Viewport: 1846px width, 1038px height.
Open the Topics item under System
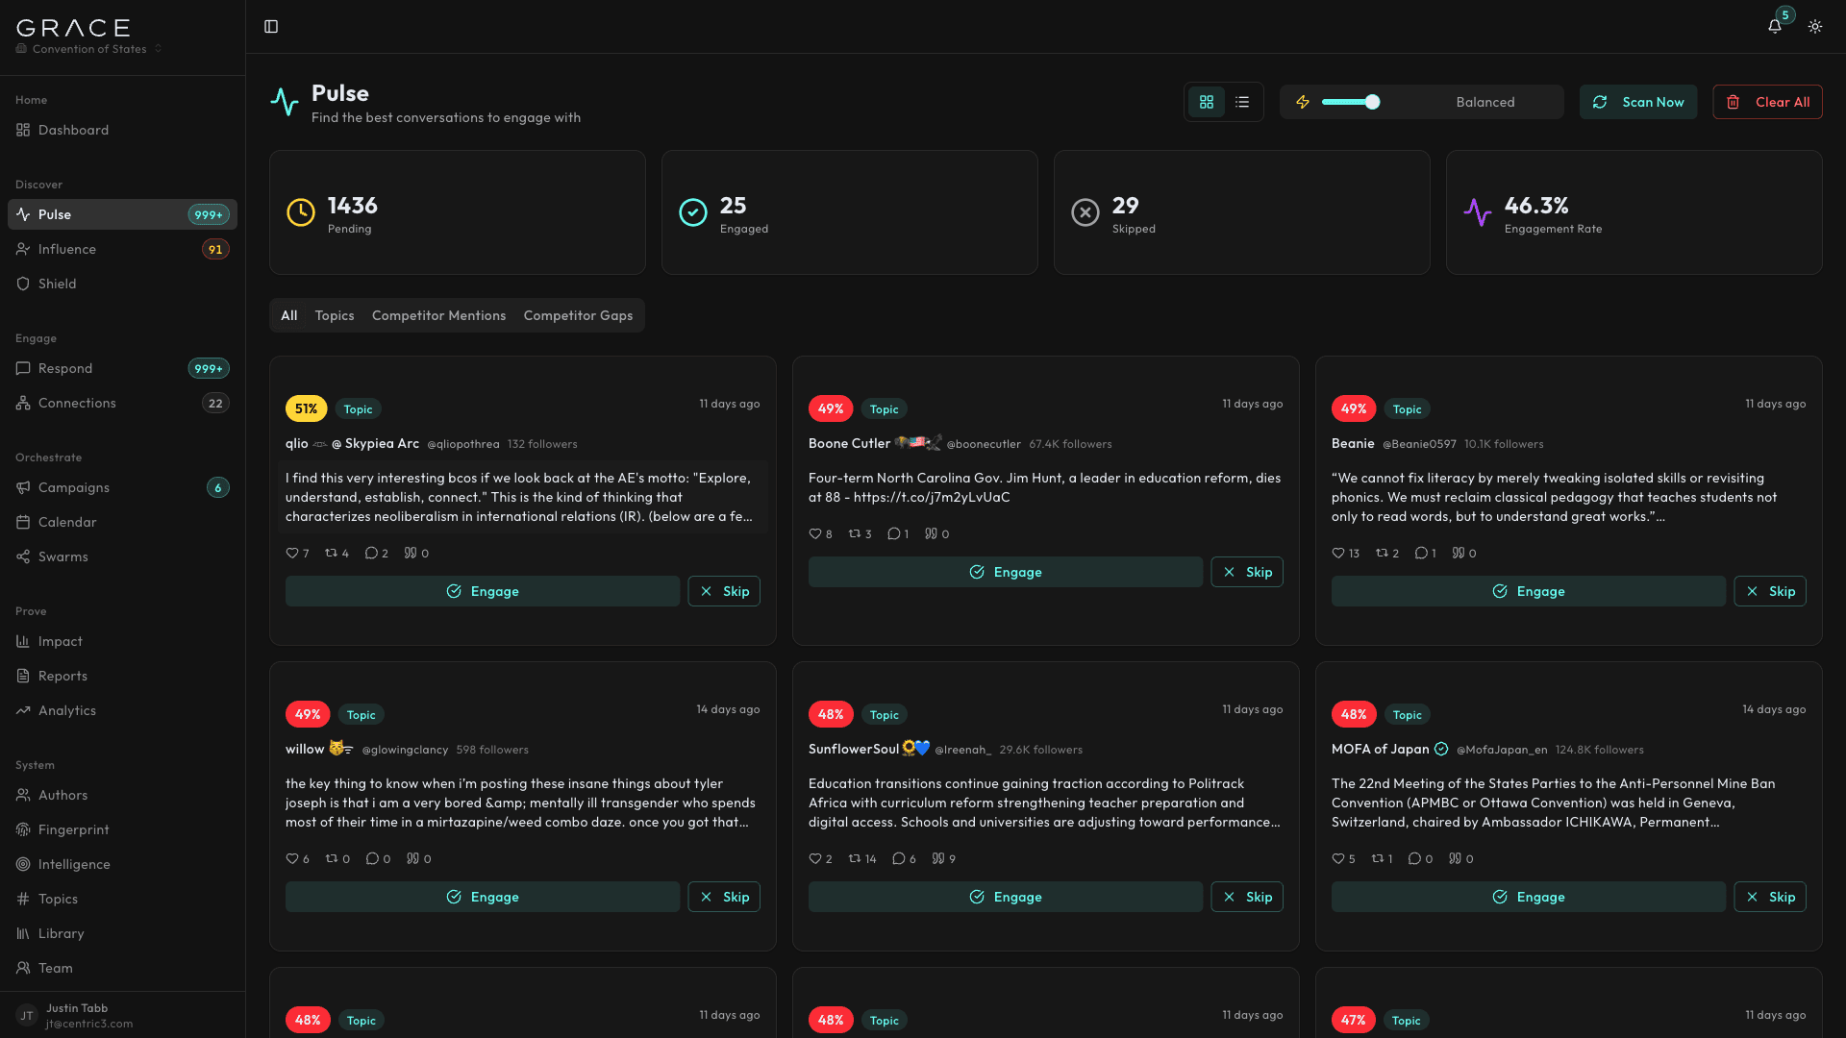tap(60, 899)
